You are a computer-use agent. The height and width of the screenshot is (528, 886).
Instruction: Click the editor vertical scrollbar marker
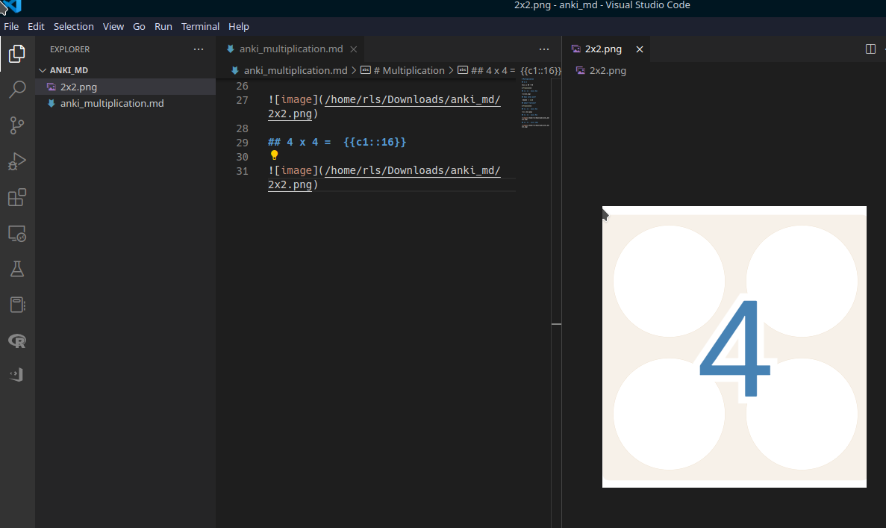click(x=557, y=324)
